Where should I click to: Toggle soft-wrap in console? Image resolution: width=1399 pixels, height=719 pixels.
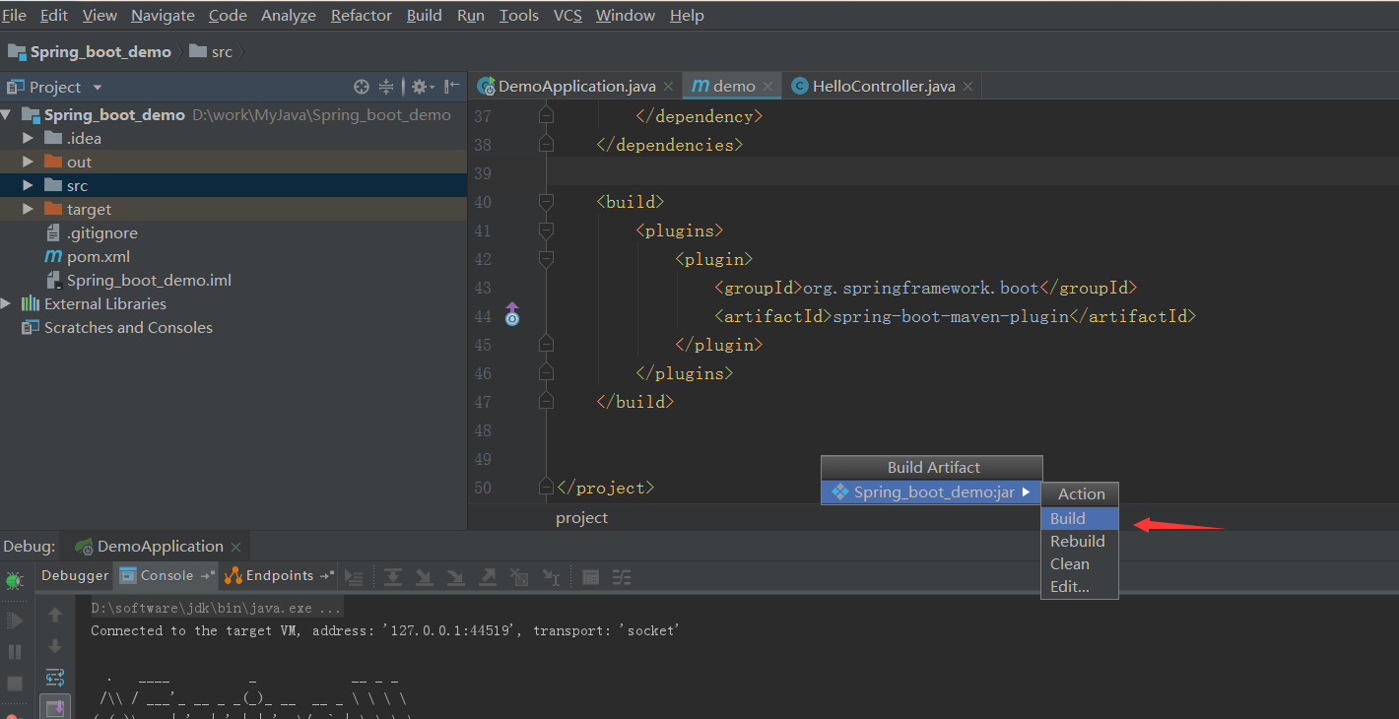55,678
